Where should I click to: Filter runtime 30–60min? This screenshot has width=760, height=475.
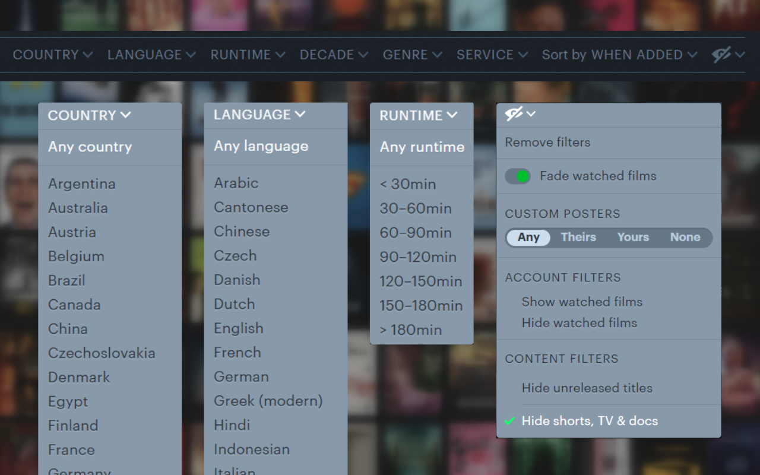click(x=416, y=209)
